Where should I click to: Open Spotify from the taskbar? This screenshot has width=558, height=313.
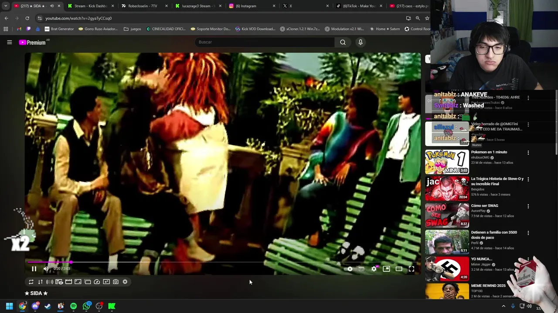[x=73, y=306]
